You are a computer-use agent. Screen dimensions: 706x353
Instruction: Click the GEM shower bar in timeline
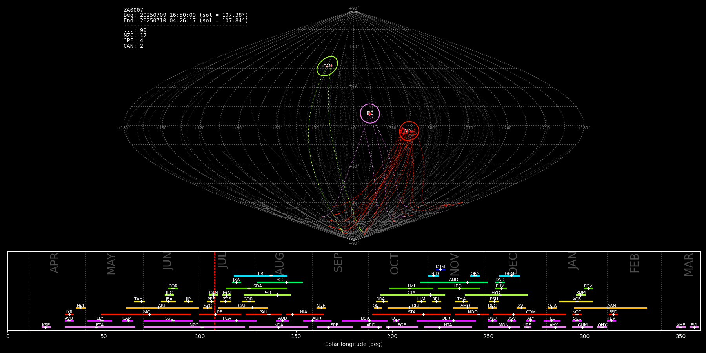[x=509, y=276]
